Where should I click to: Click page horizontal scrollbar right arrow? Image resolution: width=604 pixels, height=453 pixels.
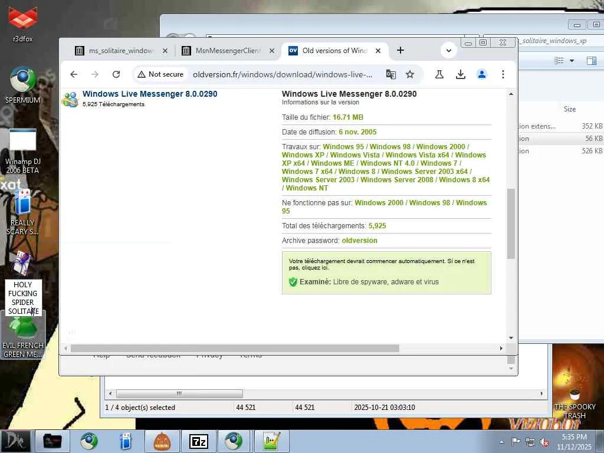(x=501, y=348)
